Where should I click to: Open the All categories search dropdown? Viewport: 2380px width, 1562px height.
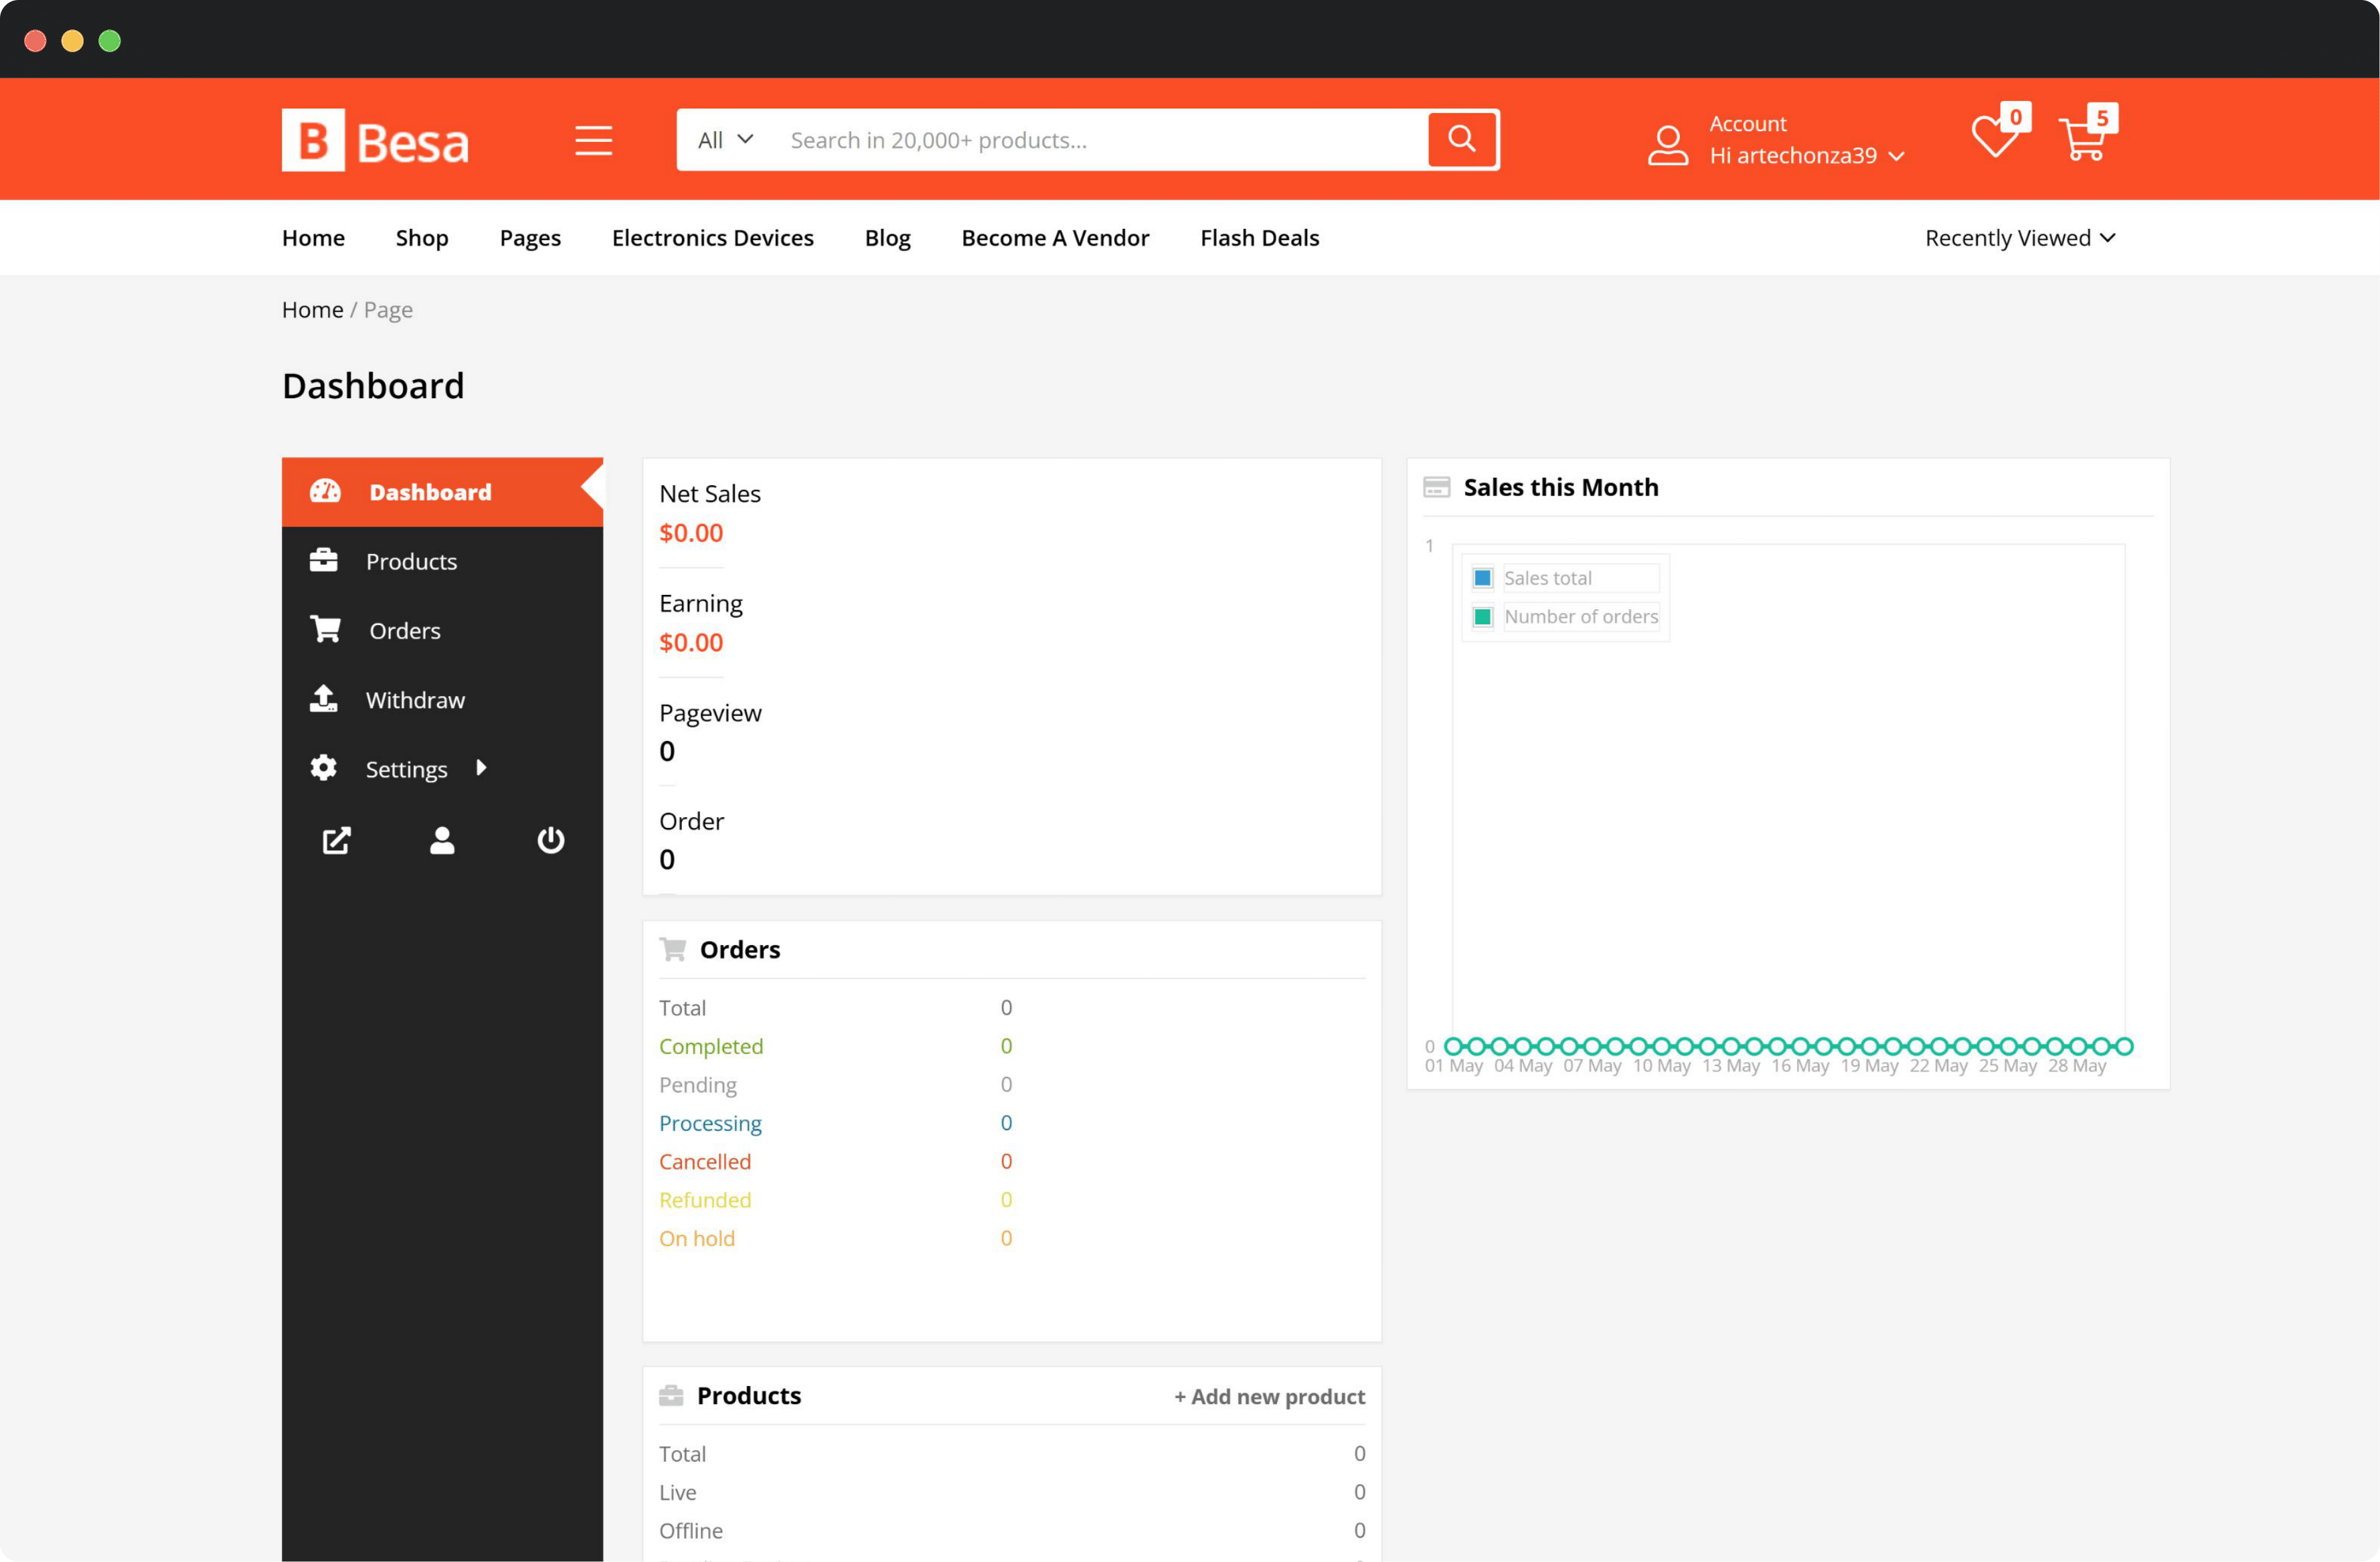(x=724, y=140)
